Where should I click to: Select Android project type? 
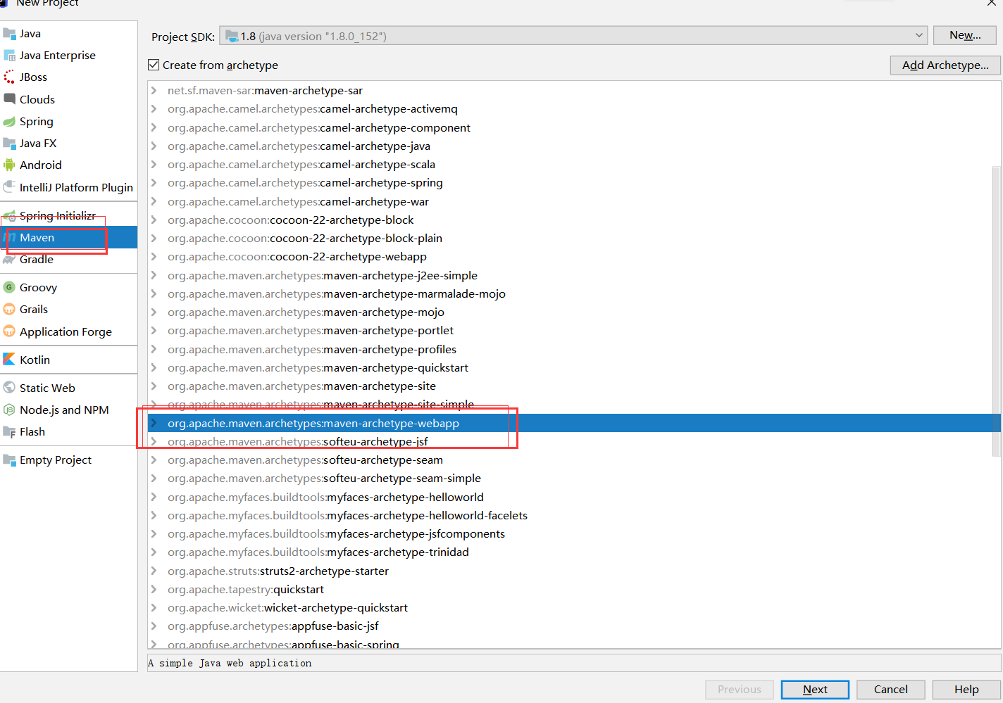point(68,165)
